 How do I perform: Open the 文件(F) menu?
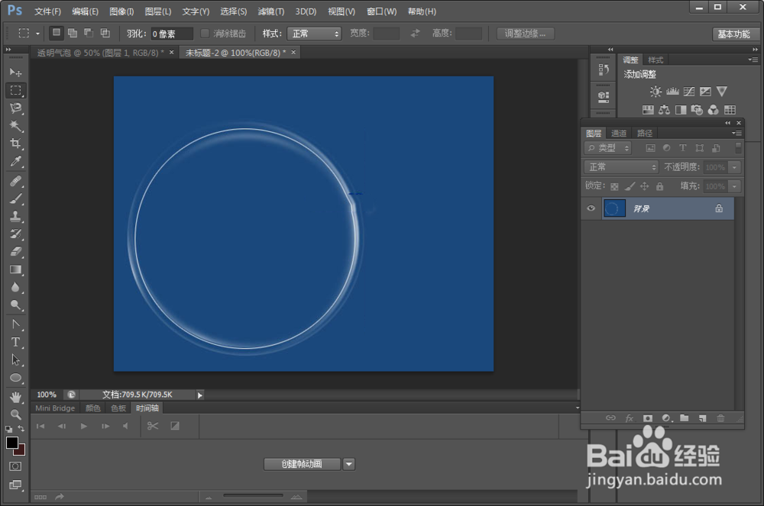pos(47,11)
